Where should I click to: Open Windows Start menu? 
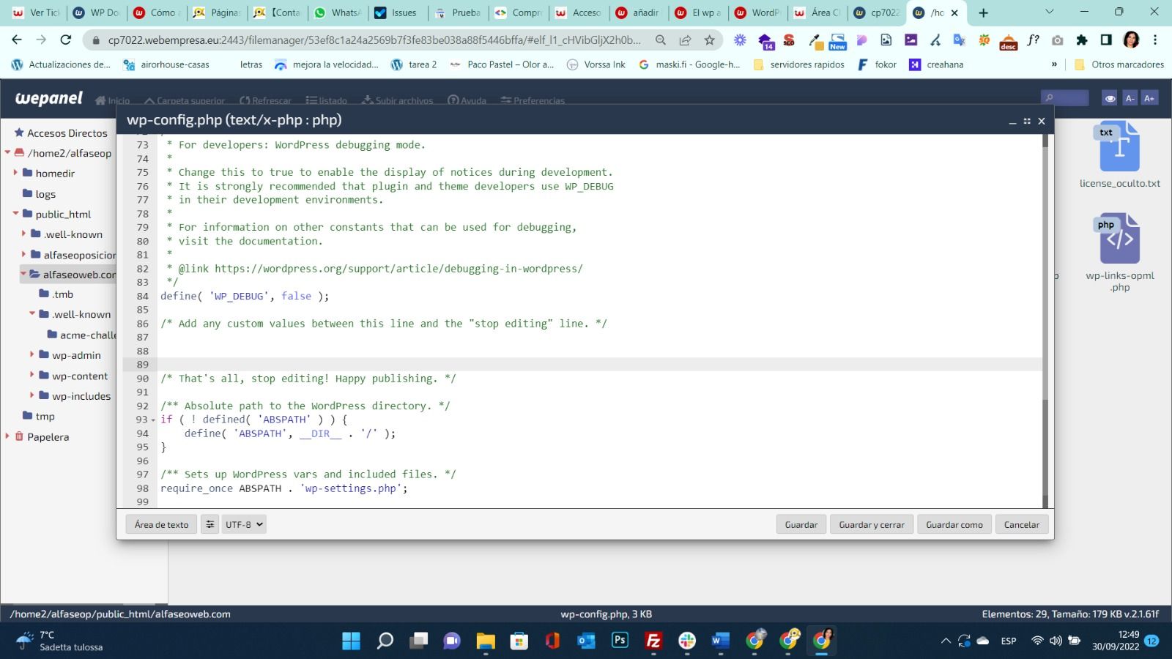pos(352,641)
